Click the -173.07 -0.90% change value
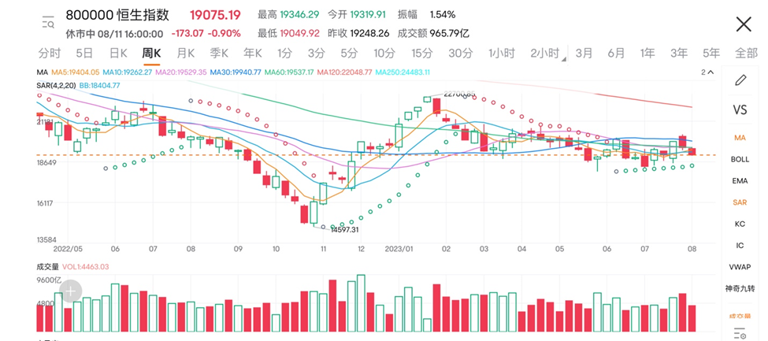768x341 pixels. point(206,33)
